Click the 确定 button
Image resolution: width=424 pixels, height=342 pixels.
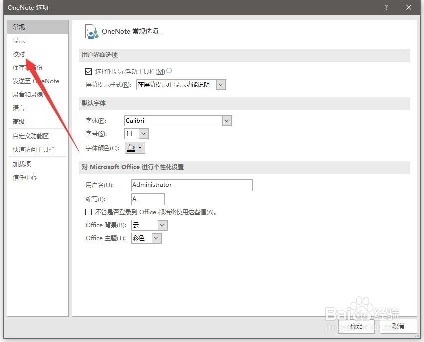(356, 326)
